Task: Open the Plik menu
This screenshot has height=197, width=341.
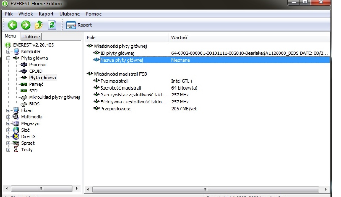Action: click(9, 14)
